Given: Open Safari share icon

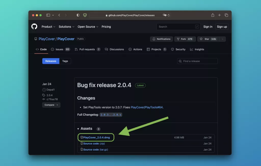Looking at the screenshot, I should point(213,15).
